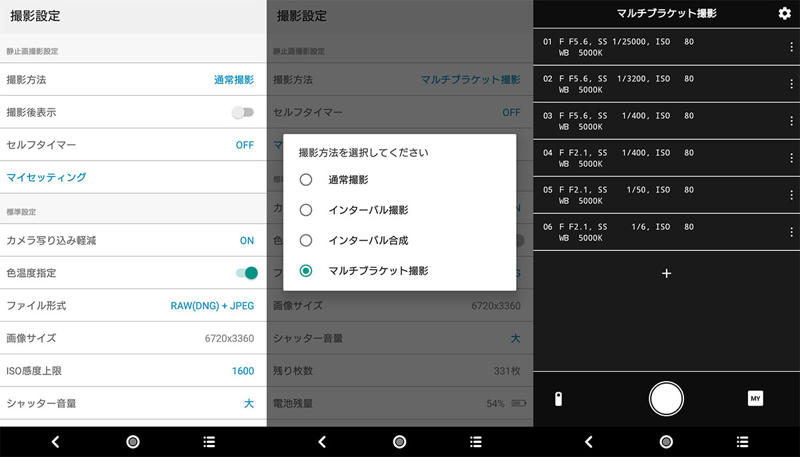Image resolution: width=800 pixels, height=457 pixels.
Task: Open options menu for bracket row 01
Action: (791, 47)
